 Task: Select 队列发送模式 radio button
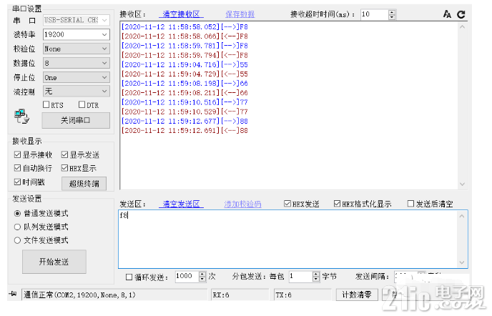(18, 227)
